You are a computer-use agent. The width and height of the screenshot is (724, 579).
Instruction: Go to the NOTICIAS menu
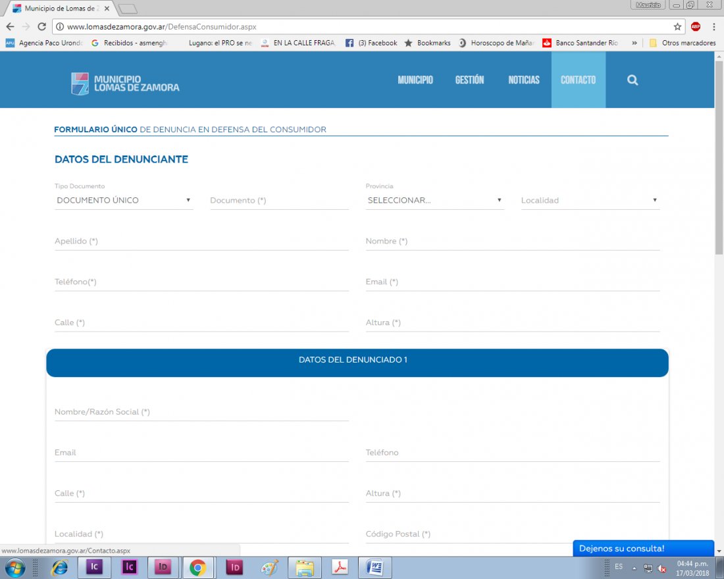pyautogui.click(x=524, y=80)
